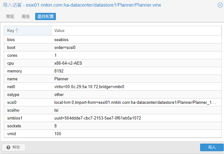Select the 最终配置 tab

[x=46, y=17]
